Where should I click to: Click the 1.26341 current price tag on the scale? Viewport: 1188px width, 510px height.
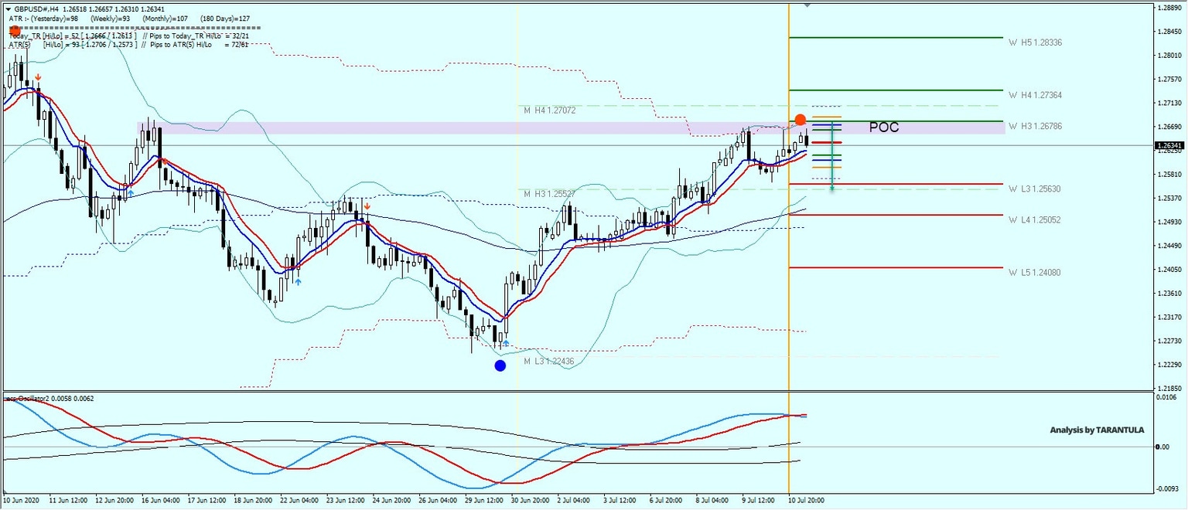point(1168,144)
